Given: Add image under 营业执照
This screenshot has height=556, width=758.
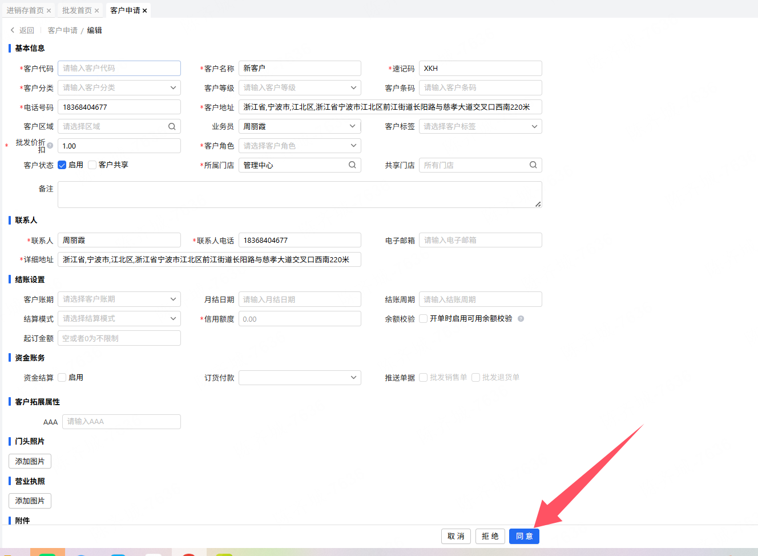Looking at the screenshot, I should pos(30,501).
